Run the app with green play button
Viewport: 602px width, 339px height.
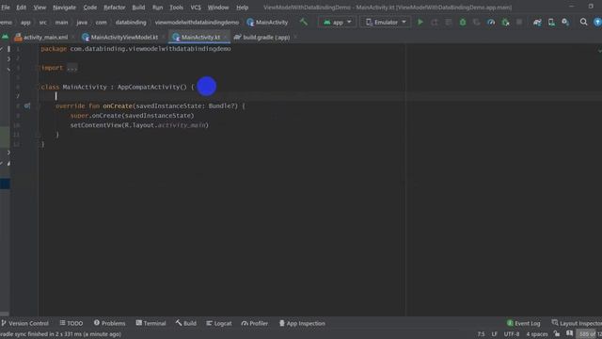point(420,23)
